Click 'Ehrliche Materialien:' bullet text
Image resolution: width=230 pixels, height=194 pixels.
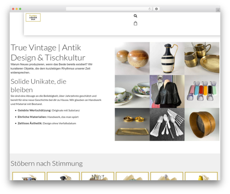point(32,117)
